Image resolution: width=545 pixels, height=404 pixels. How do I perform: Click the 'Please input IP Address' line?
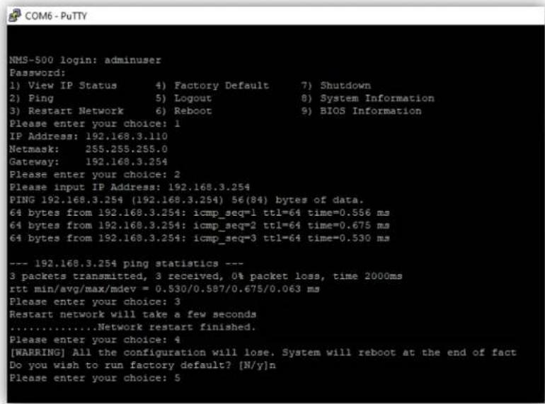130,187
